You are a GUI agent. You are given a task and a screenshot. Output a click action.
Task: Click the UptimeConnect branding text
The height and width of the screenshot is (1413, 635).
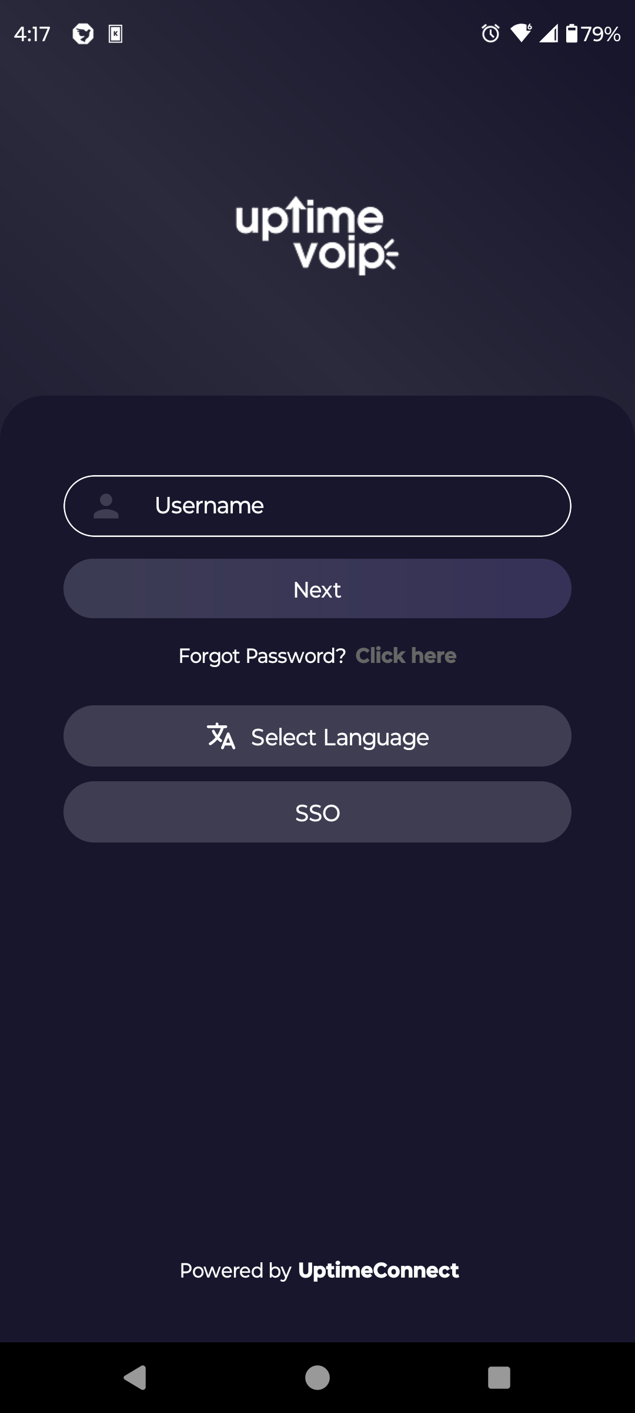378,1271
